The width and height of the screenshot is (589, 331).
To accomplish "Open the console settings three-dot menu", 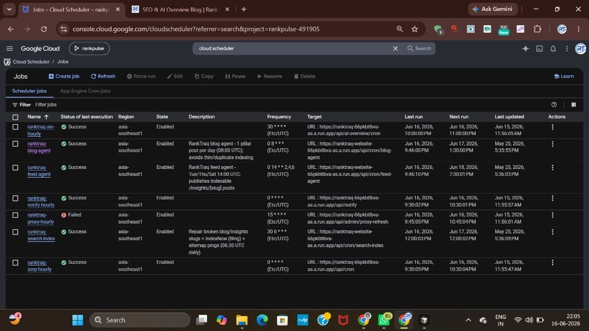I will click(x=567, y=48).
